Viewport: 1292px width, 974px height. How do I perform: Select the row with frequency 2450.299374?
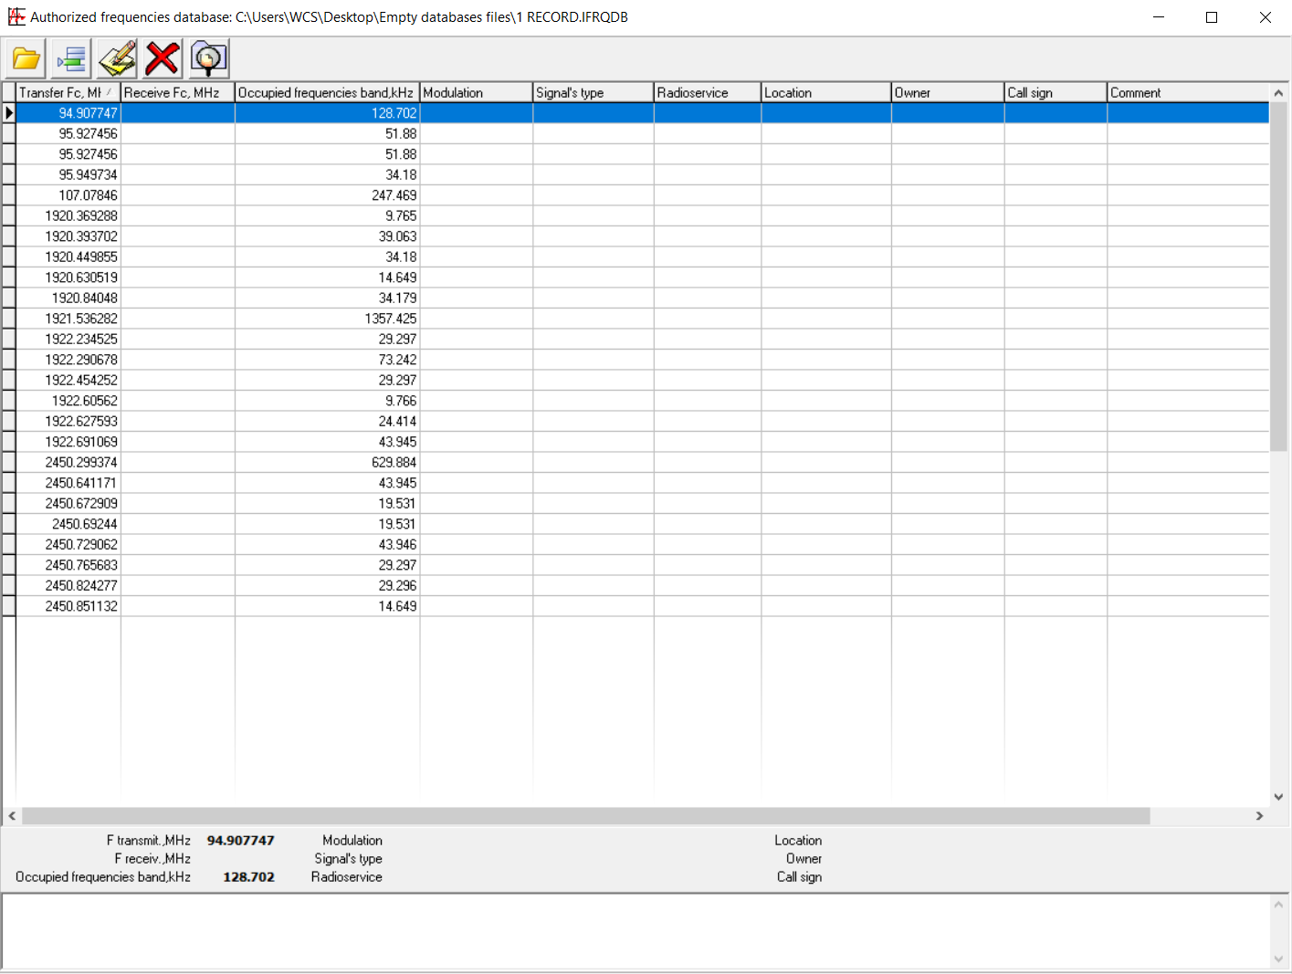642,462
